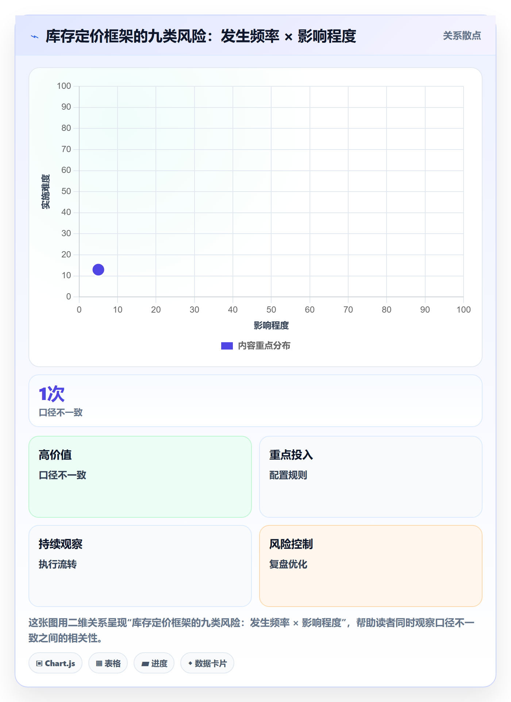Click 口径不一致 label under 1次

(x=61, y=412)
